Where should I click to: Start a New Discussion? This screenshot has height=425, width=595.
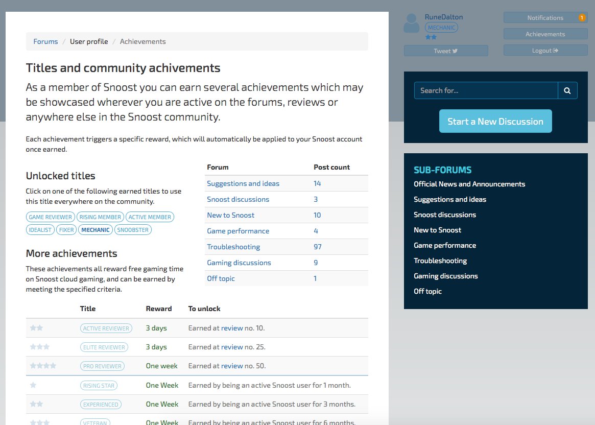(x=495, y=122)
